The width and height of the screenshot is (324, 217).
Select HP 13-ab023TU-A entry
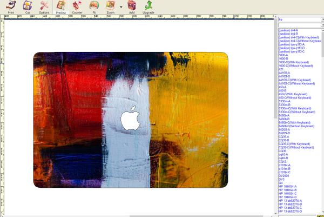[x=291, y=200]
